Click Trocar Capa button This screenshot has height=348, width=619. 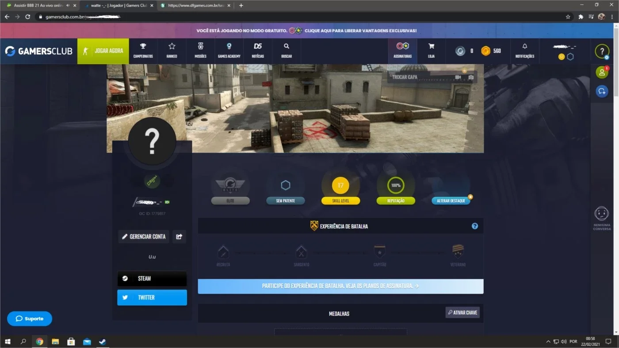point(432,77)
